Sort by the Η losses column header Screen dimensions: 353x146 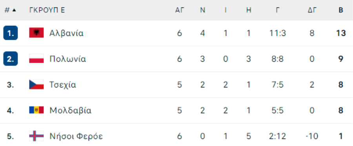(249, 10)
